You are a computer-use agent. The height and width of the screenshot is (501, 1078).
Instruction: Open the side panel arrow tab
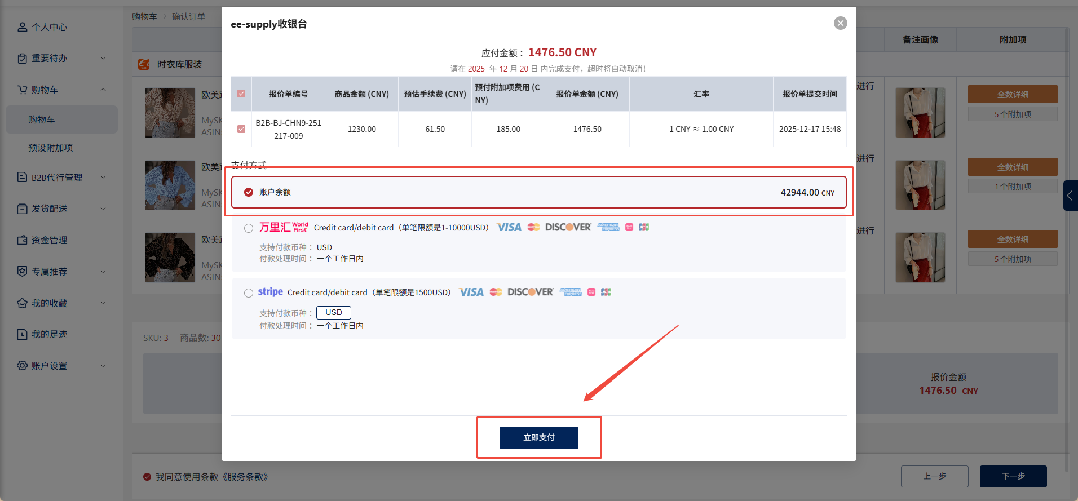tap(1070, 196)
